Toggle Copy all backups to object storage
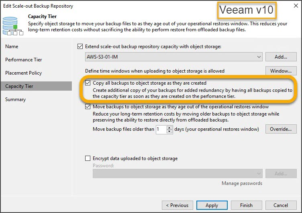Image resolution: width=302 pixels, height=213 pixels. click(x=88, y=83)
